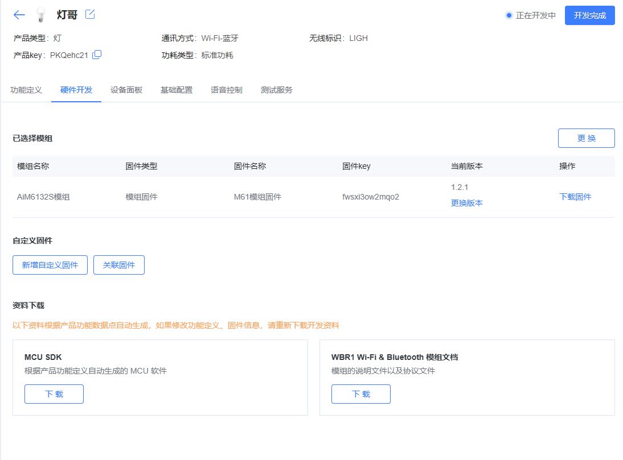Copy the product key PKQehc21
This screenshot has width=623, height=460.
coord(97,55)
